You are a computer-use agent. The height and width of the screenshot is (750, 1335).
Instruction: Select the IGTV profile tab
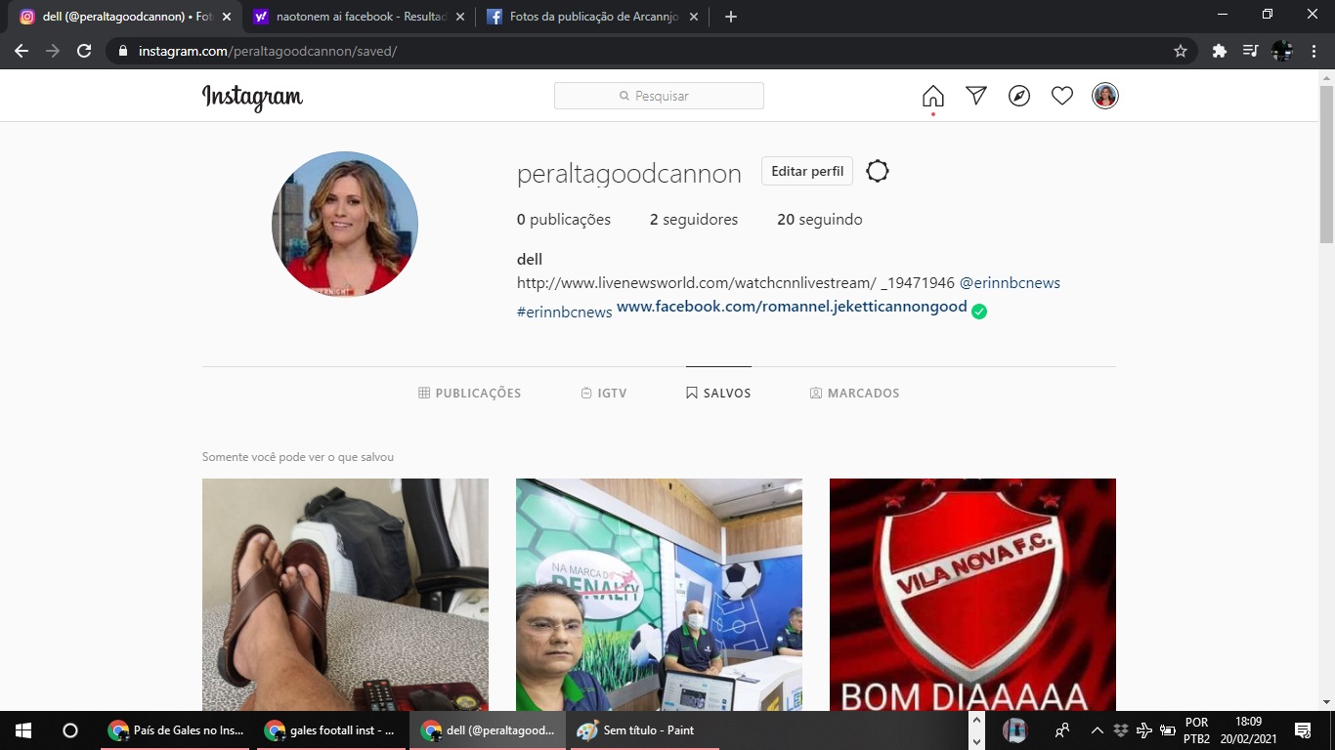tap(604, 393)
